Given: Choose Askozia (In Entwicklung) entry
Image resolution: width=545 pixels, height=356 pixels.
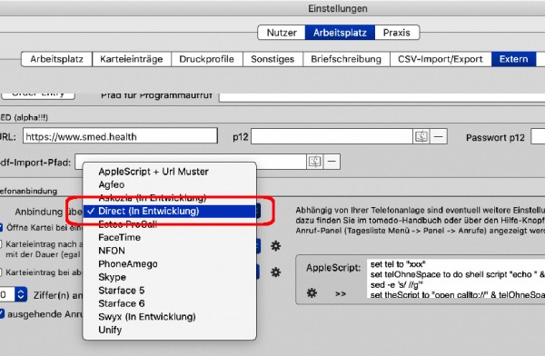Looking at the screenshot, I should [169, 198].
